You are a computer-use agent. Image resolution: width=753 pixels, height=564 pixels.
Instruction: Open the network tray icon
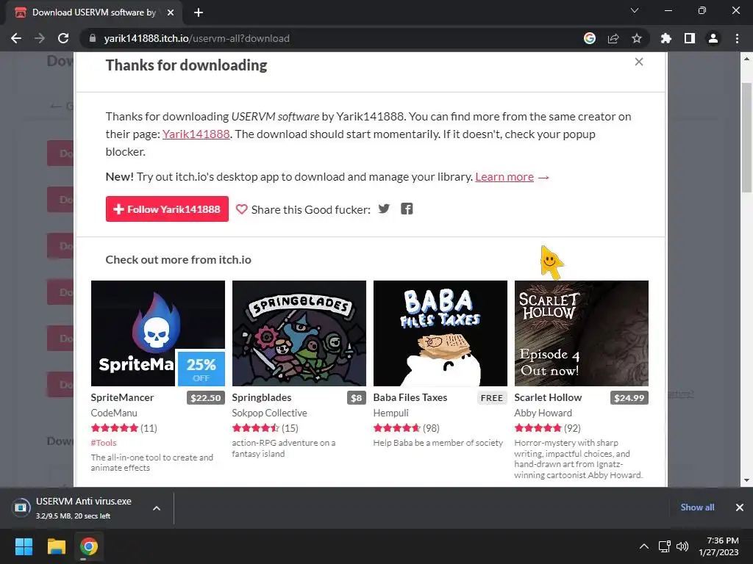[x=665, y=546]
